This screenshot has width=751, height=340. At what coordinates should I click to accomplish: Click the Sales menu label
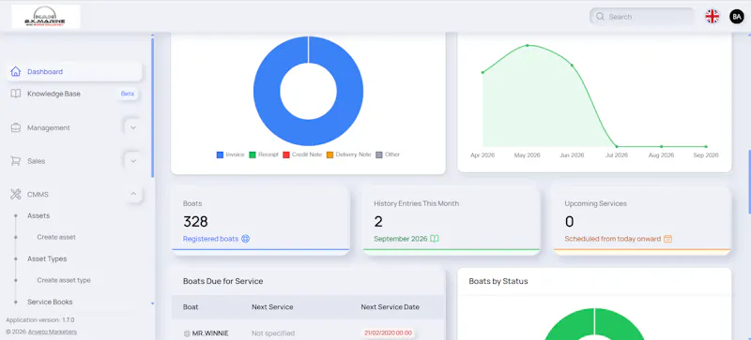tap(36, 161)
